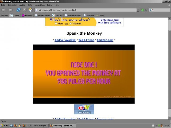Click the Tell A Friend link
Image resolution: width=171 pixels, height=128 pixels.
86,40
